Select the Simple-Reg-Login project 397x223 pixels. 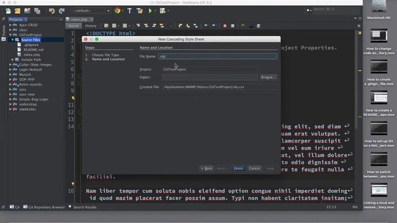pyautogui.click(x=33, y=99)
